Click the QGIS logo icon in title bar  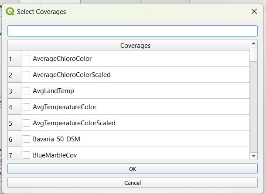(x=10, y=11)
